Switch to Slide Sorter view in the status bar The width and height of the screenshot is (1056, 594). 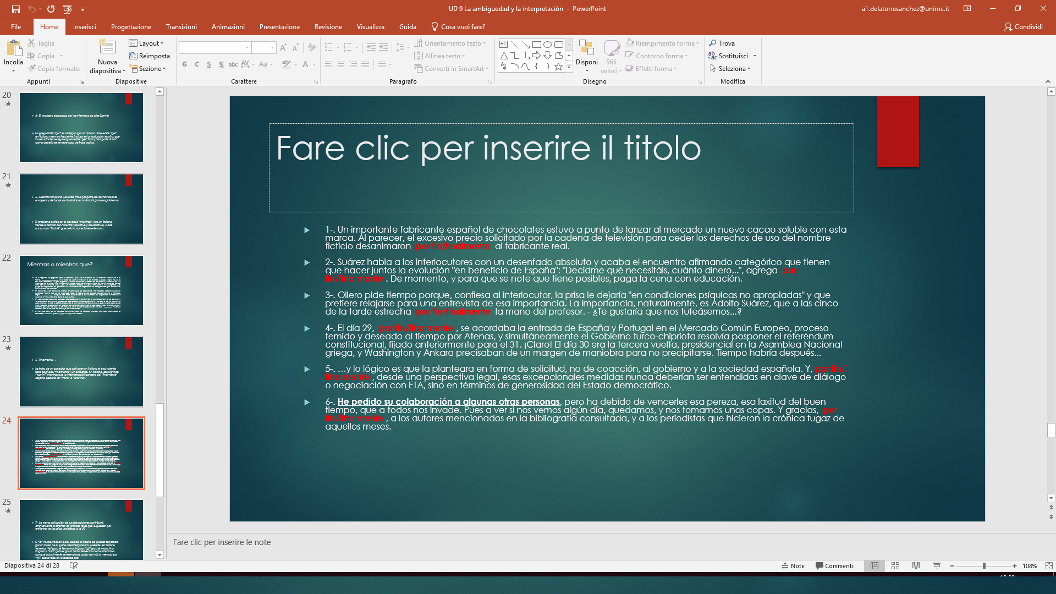point(895,566)
